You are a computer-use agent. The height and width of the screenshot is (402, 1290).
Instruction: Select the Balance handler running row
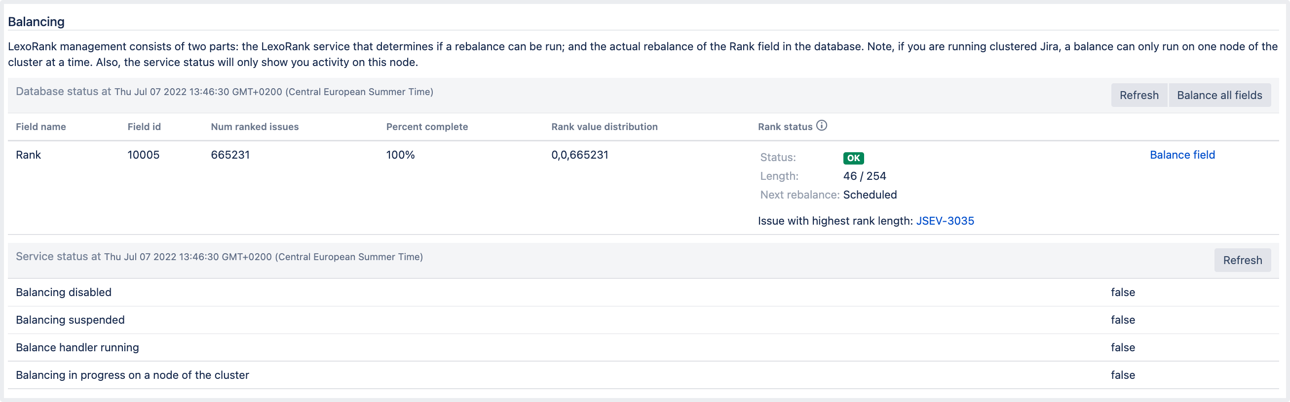pos(77,347)
